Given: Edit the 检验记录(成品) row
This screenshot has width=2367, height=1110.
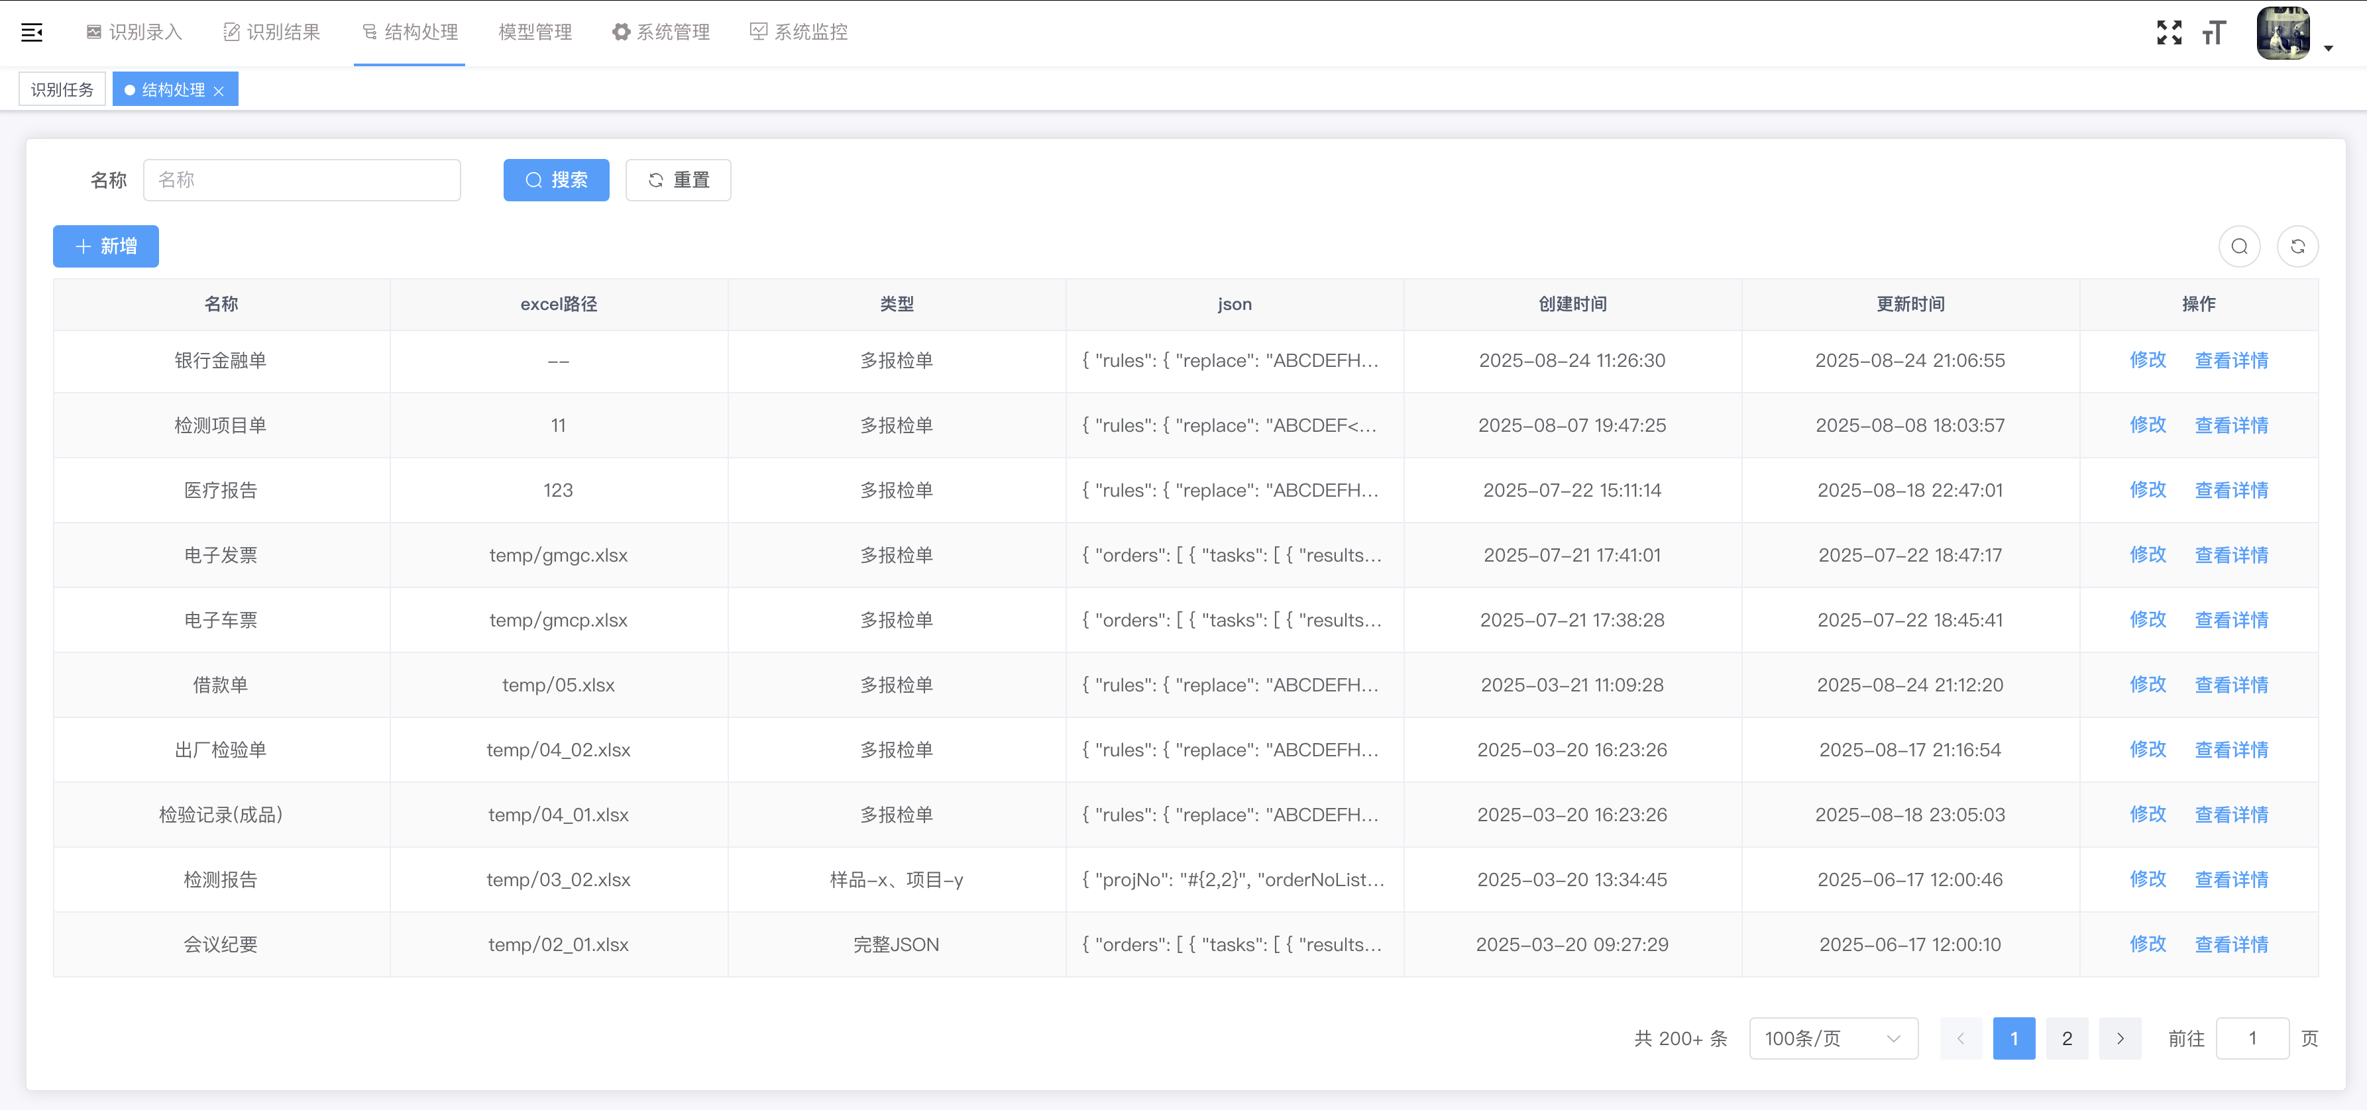Looking at the screenshot, I should (x=2148, y=815).
